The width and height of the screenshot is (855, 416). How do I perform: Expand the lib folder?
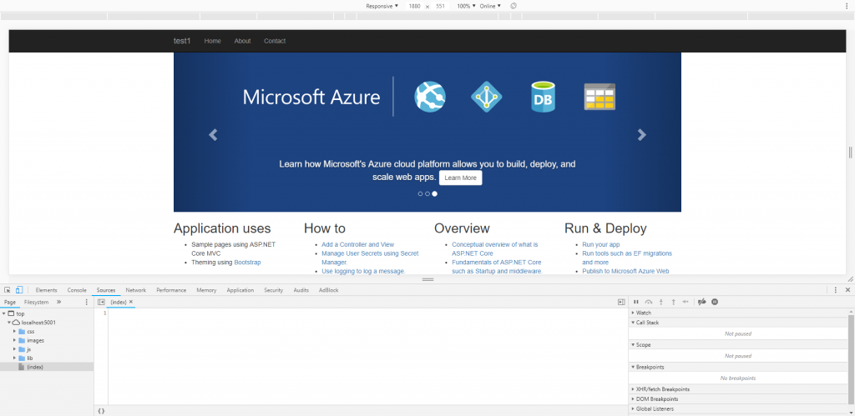coord(15,358)
